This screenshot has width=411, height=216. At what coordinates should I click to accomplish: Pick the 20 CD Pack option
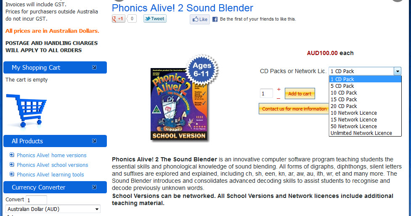[x=344, y=106]
